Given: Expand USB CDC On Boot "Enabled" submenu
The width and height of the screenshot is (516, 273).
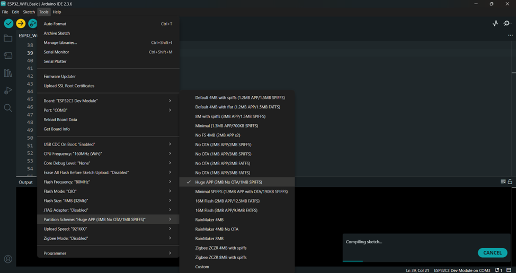Looking at the screenshot, I should click(108, 144).
